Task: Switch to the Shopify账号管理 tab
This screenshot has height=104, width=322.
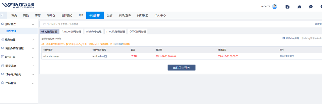Action: [115, 32]
